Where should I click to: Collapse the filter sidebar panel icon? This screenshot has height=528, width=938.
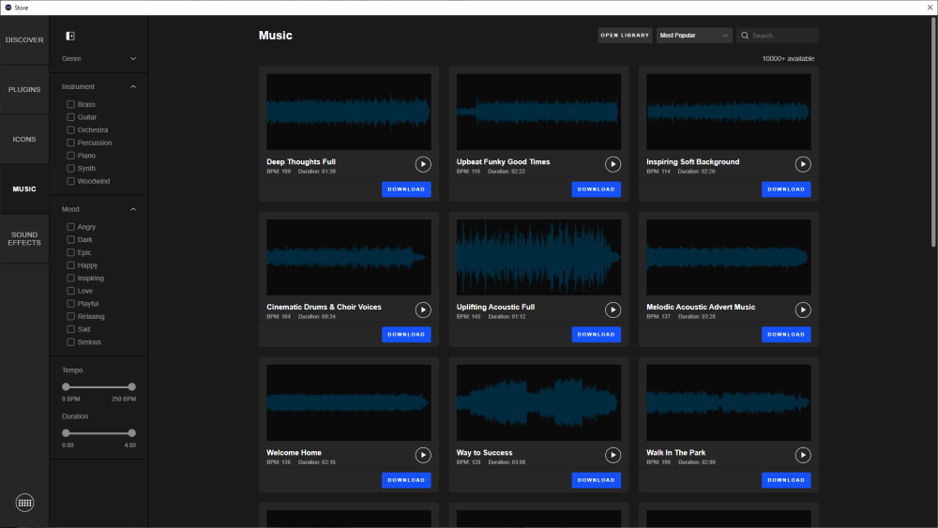[70, 36]
